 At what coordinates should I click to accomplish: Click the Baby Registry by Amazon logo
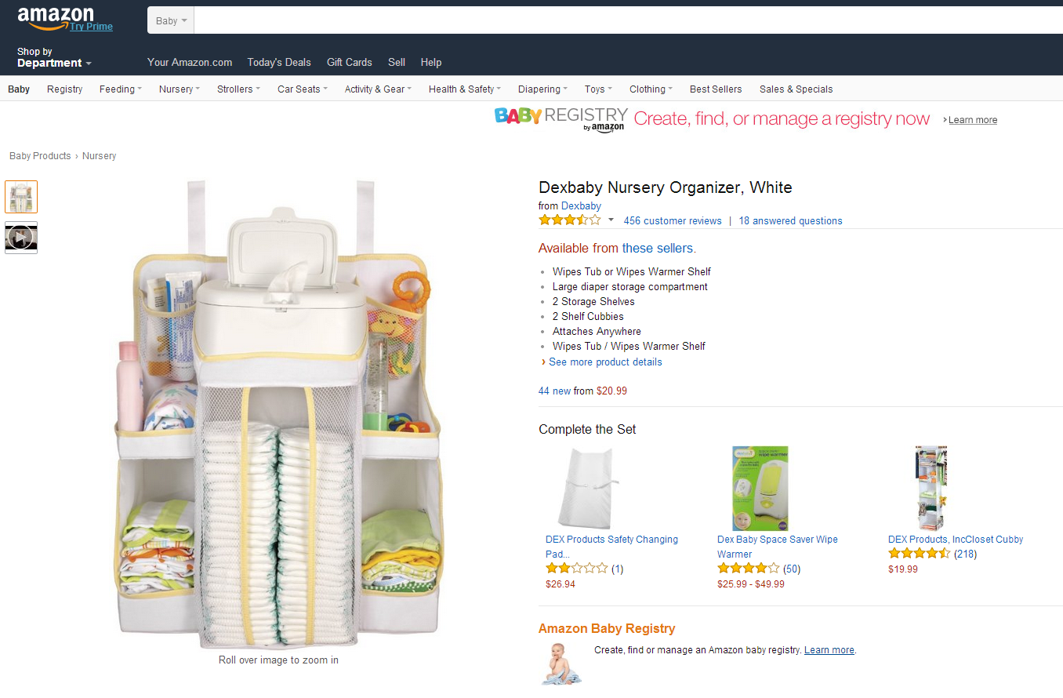point(561,118)
